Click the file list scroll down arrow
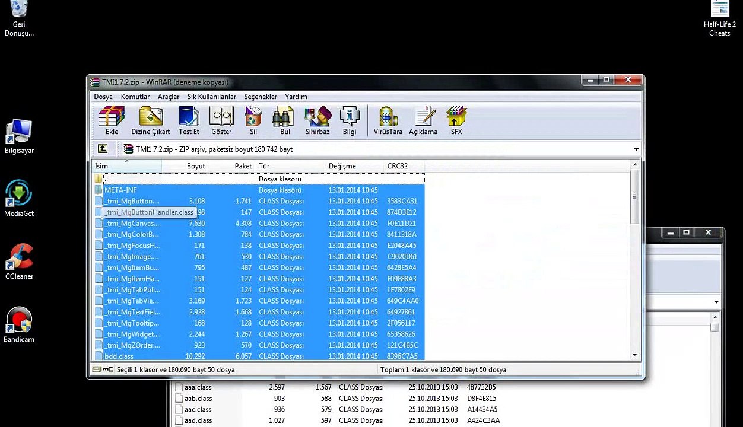 click(635, 355)
